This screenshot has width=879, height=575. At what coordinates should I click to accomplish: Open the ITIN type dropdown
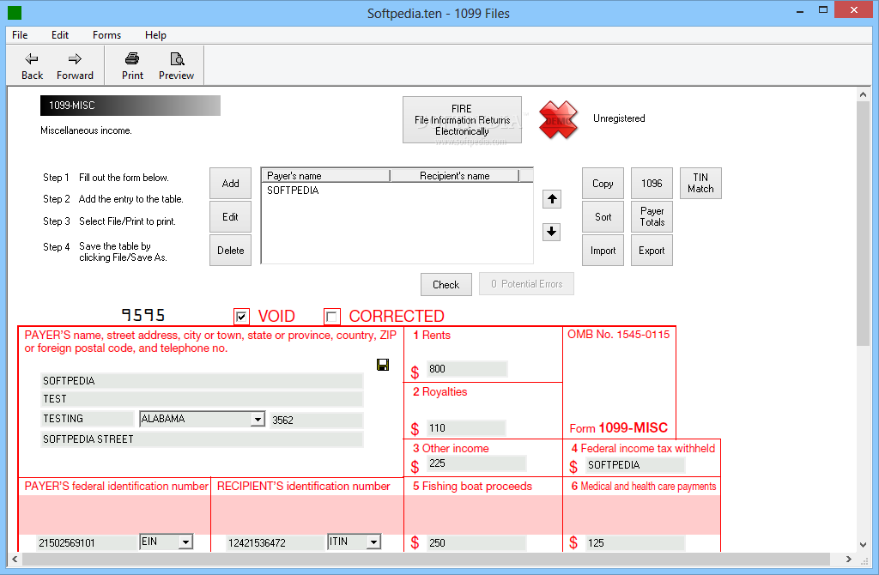373,542
